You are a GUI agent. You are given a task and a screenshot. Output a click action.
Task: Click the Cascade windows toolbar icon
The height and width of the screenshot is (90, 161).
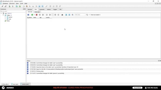click(x=60, y=6)
